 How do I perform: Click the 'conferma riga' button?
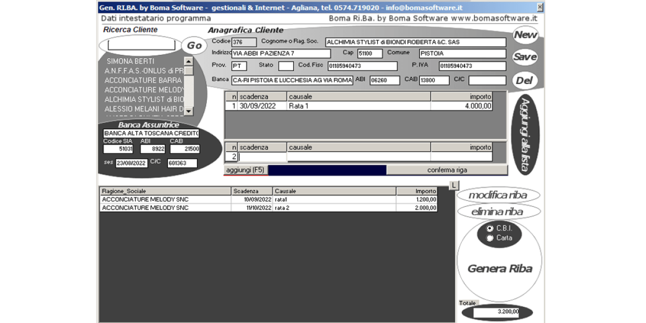tap(447, 170)
